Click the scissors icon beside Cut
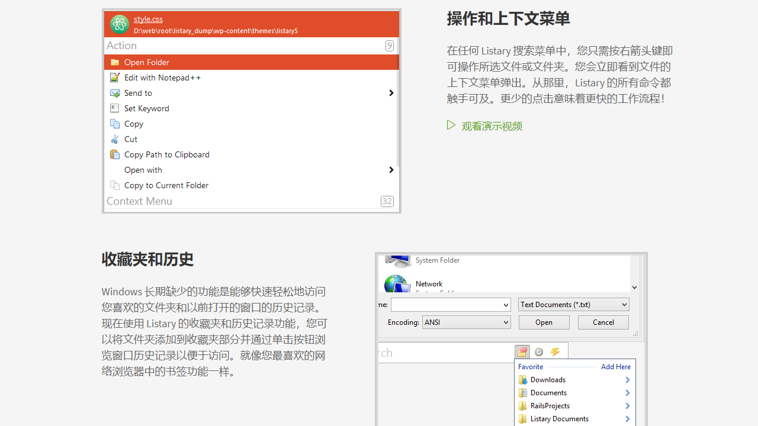This screenshot has height=426, width=758. [x=114, y=139]
